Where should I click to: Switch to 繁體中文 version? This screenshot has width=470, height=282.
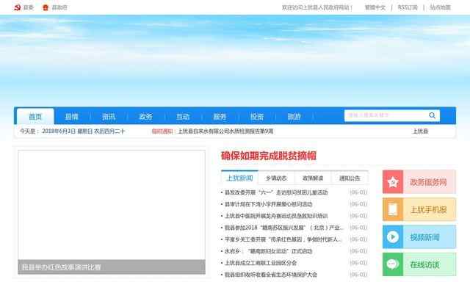375,7
